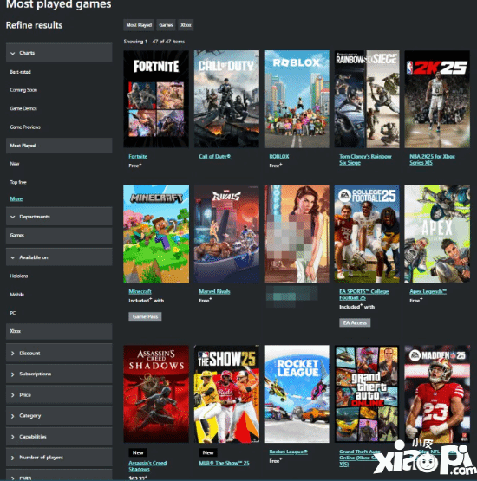Open the Marvel Rivals title link
Screen dimensions: 477x481
[x=214, y=291]
